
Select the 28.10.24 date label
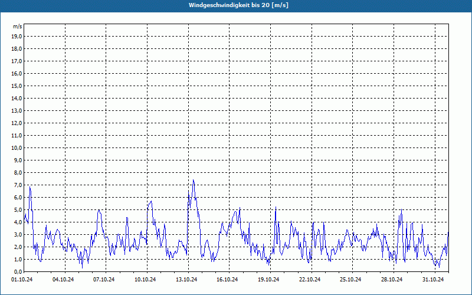392,279
